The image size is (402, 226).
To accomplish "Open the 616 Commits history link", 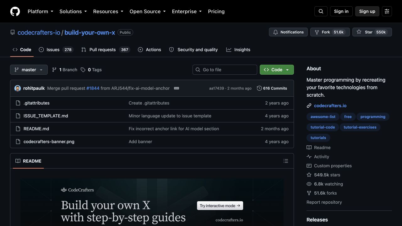I will 272,88.
